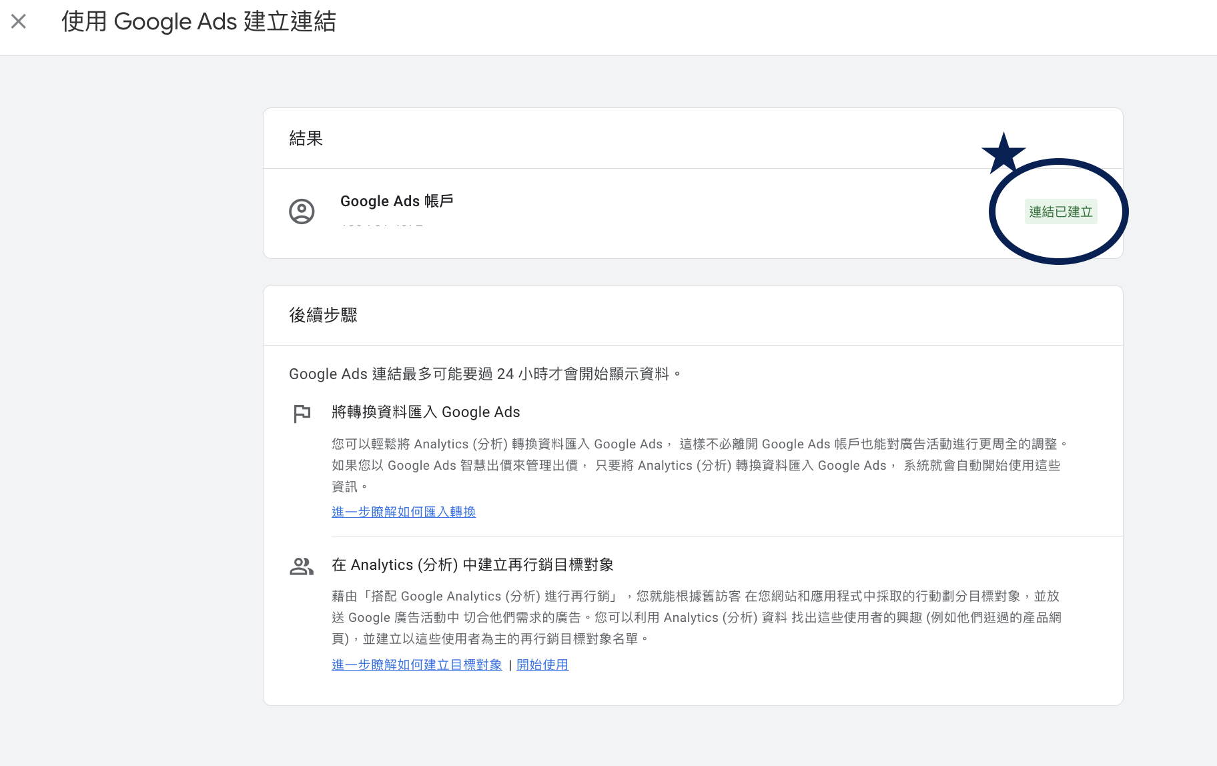Click the people icon beside 建立再行銷目標對象

(x=302, y=566)
